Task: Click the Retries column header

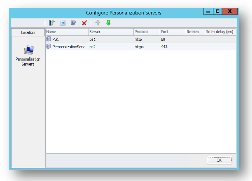Action: (x=195, y=32)
